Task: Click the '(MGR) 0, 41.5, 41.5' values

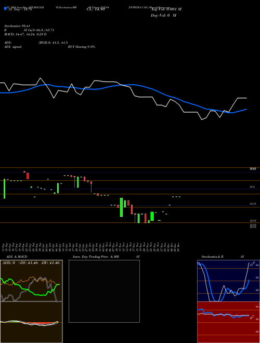Action: [x=53, y=43]
